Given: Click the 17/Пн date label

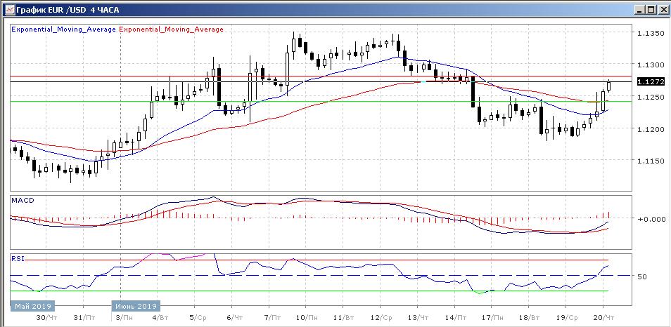Looking at the screenshot, I should 492,318.
